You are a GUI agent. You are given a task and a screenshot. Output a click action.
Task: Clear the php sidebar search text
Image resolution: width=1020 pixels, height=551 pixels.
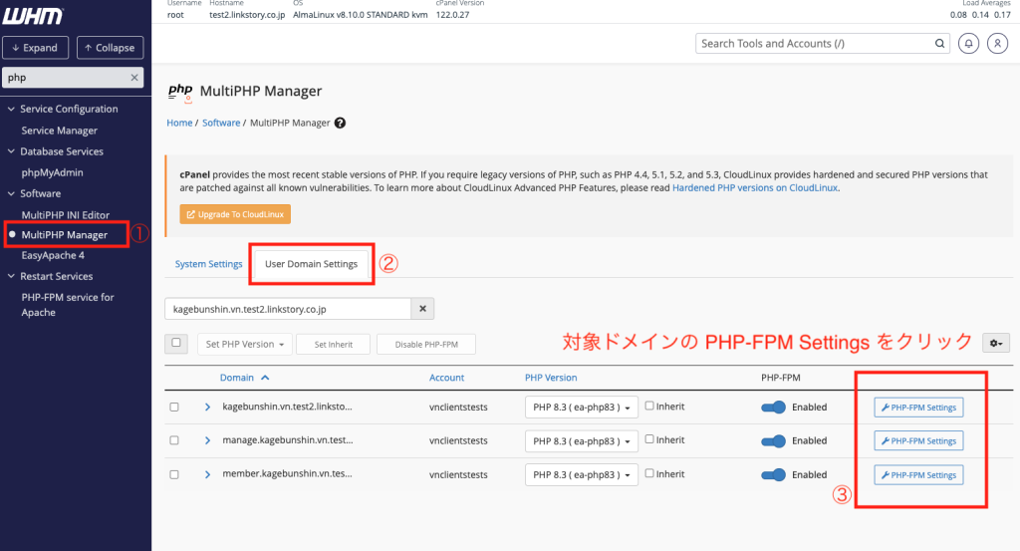(x=134, y=78)
